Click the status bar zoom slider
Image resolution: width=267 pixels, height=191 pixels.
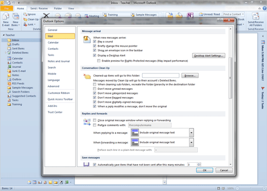pyautogui.click(x=250, y=188)
